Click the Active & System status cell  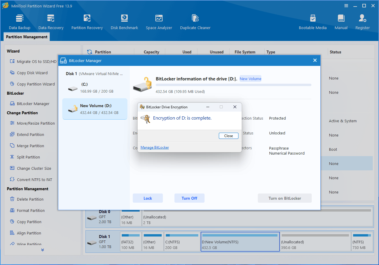pos(343,121)
